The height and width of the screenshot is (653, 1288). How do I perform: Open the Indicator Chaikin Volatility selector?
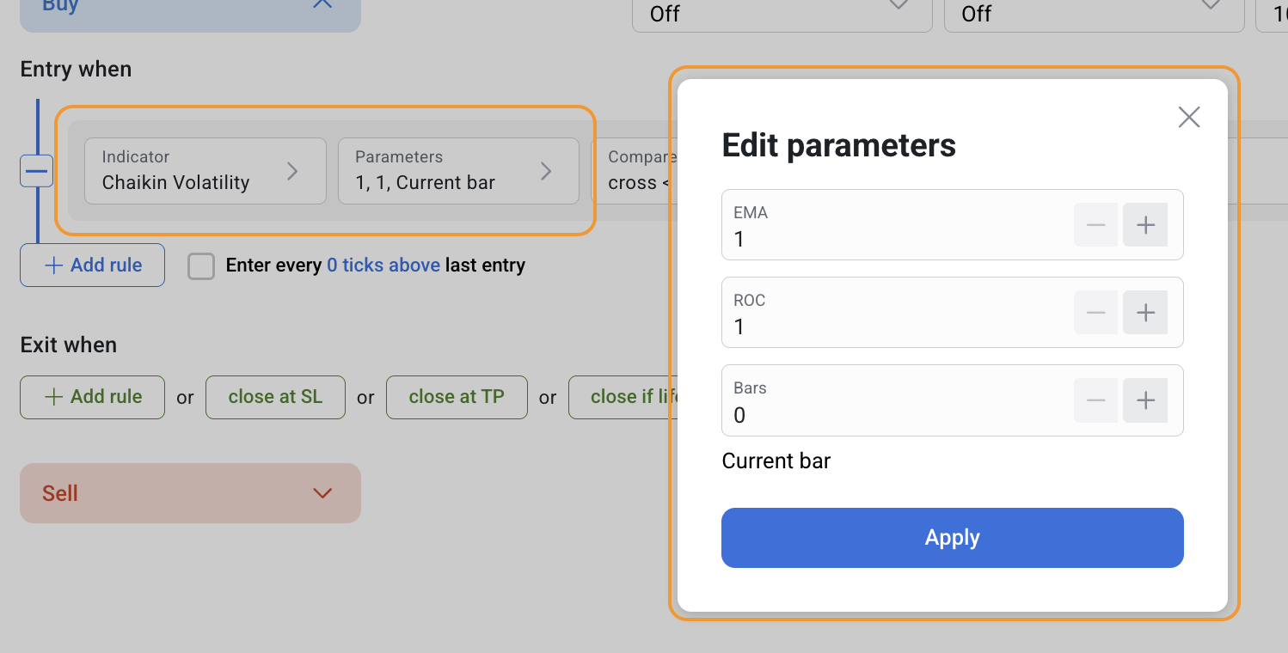click(x=205, y=171)
